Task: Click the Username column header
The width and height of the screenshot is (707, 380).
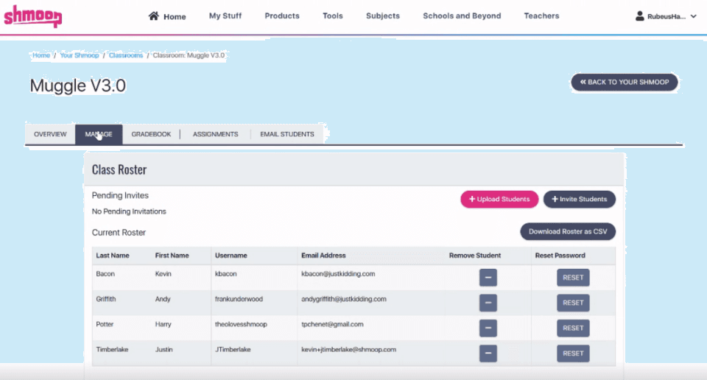Action: 231,256
